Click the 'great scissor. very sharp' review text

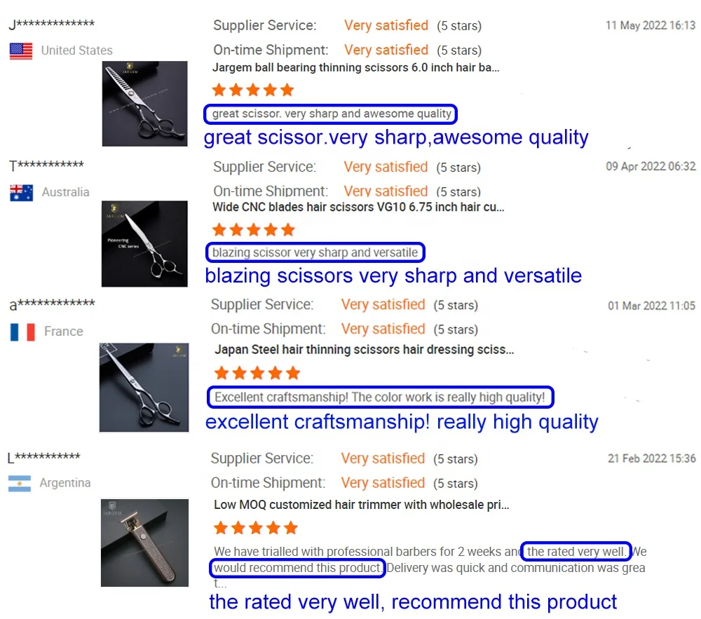click(x=332, y=114)
